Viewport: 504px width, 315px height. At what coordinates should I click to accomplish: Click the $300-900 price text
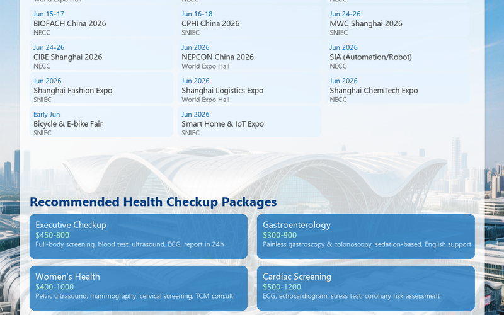[x=280, y=235]
